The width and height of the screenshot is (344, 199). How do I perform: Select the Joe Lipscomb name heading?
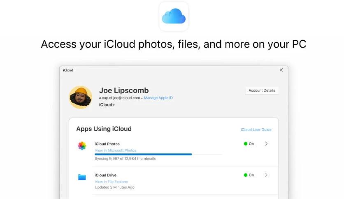click(x=124, y=90)
